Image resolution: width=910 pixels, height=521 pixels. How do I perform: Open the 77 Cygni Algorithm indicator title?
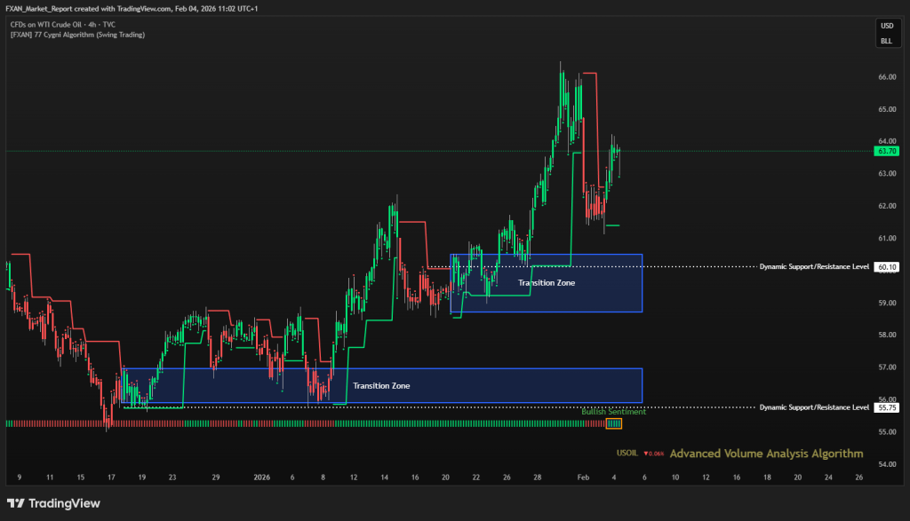point(76,35)
